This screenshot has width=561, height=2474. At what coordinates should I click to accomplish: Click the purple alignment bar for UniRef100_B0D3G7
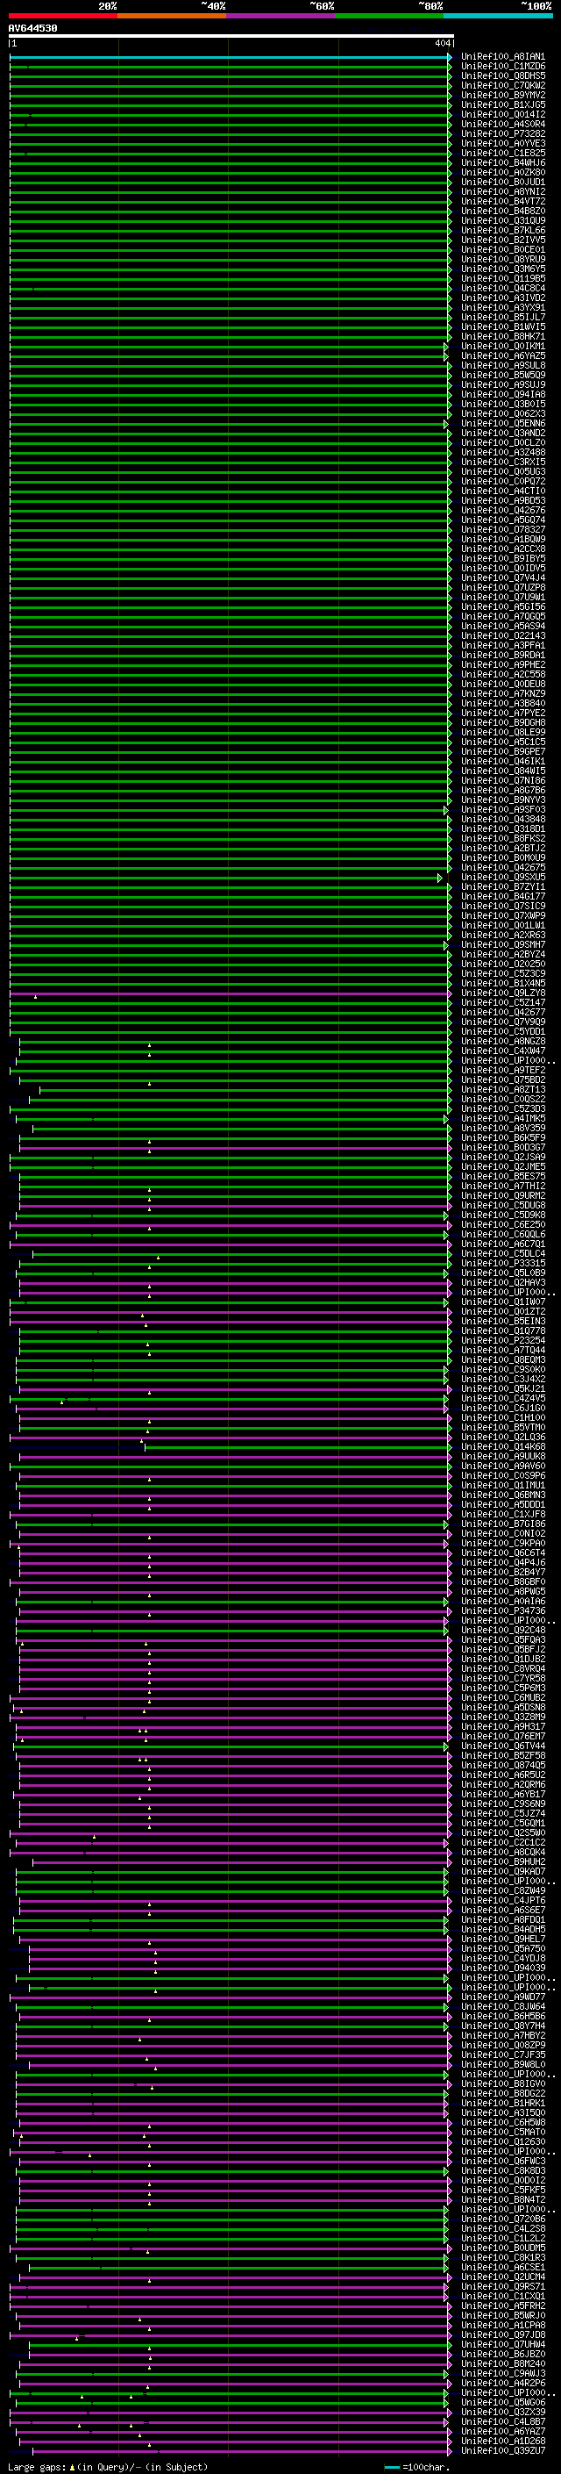pyautogui.click(x=235, y=1148)
